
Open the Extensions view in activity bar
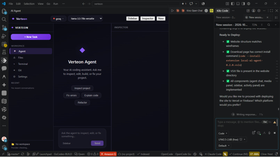[4, 44]
